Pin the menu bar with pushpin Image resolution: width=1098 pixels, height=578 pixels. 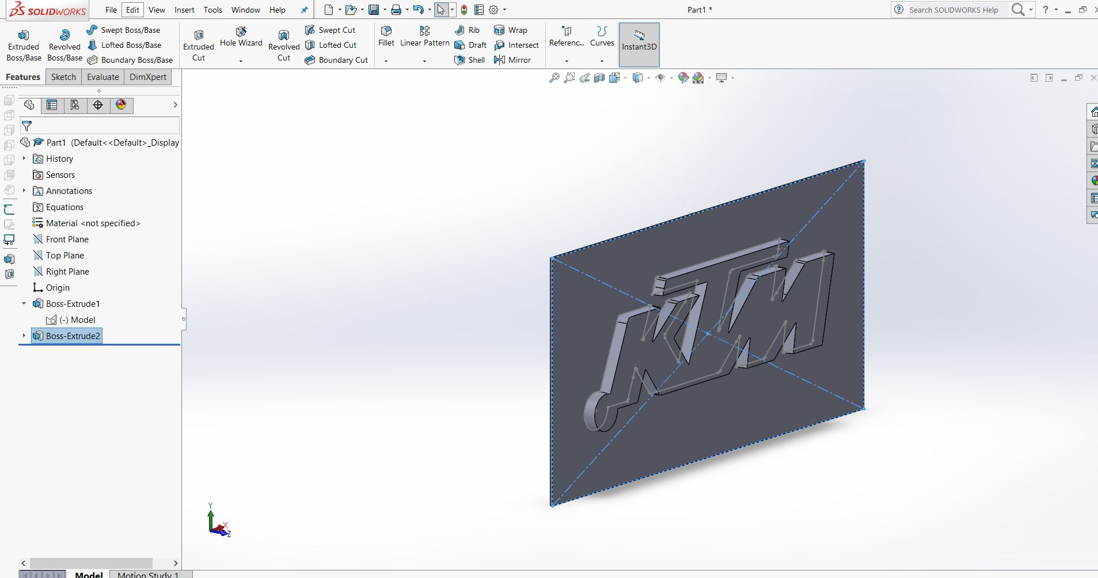coord(305,10)
